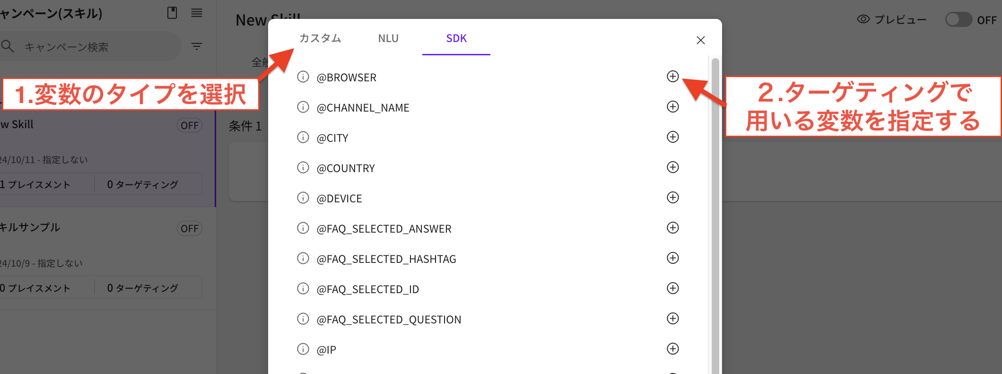Viewport: 1002px width, 374px height.
Task: Click plus icon next to @CITY
Action: (x=672, y=137)
